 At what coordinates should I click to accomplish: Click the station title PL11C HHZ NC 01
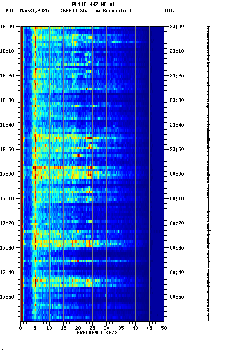(x=94, y=4)
